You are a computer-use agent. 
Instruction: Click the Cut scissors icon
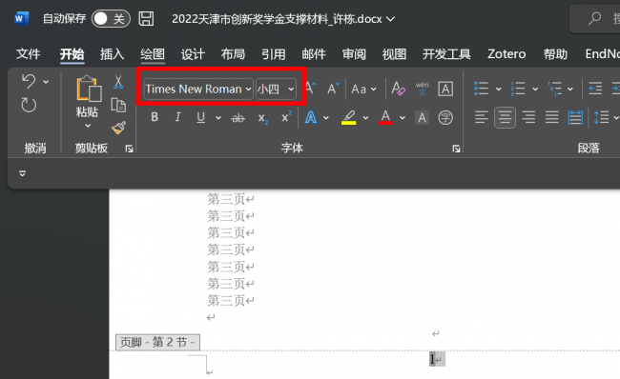[118, 82]
